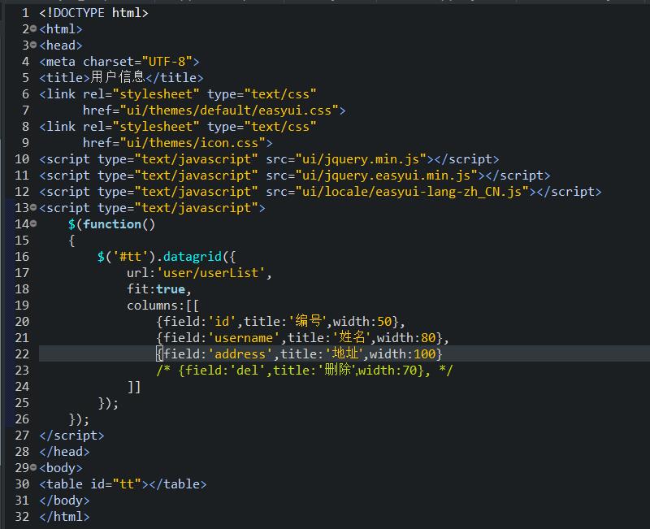Click the 'id' field string

pyautogui.click(x=222, y=322)
